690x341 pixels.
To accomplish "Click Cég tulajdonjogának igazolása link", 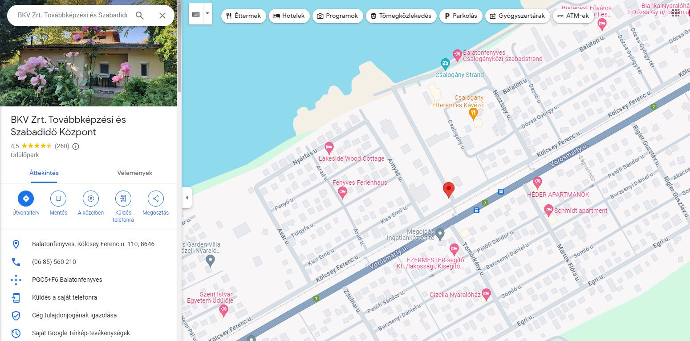I will tap(74, 315).
